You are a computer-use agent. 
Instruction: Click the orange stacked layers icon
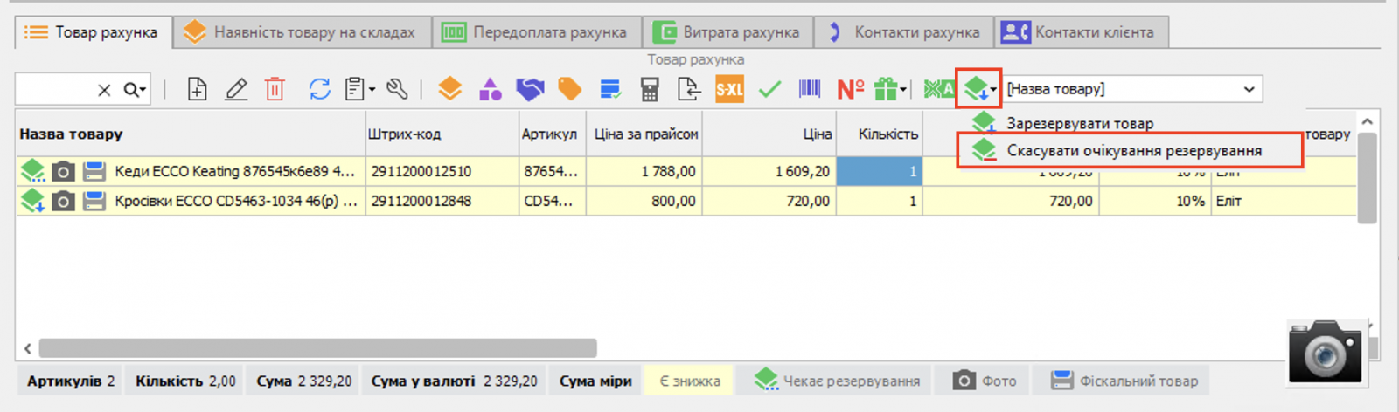(x=449, y=89)
